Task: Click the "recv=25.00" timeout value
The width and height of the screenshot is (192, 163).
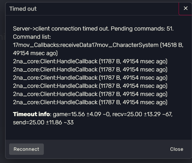Action: (x=127, y=114)
